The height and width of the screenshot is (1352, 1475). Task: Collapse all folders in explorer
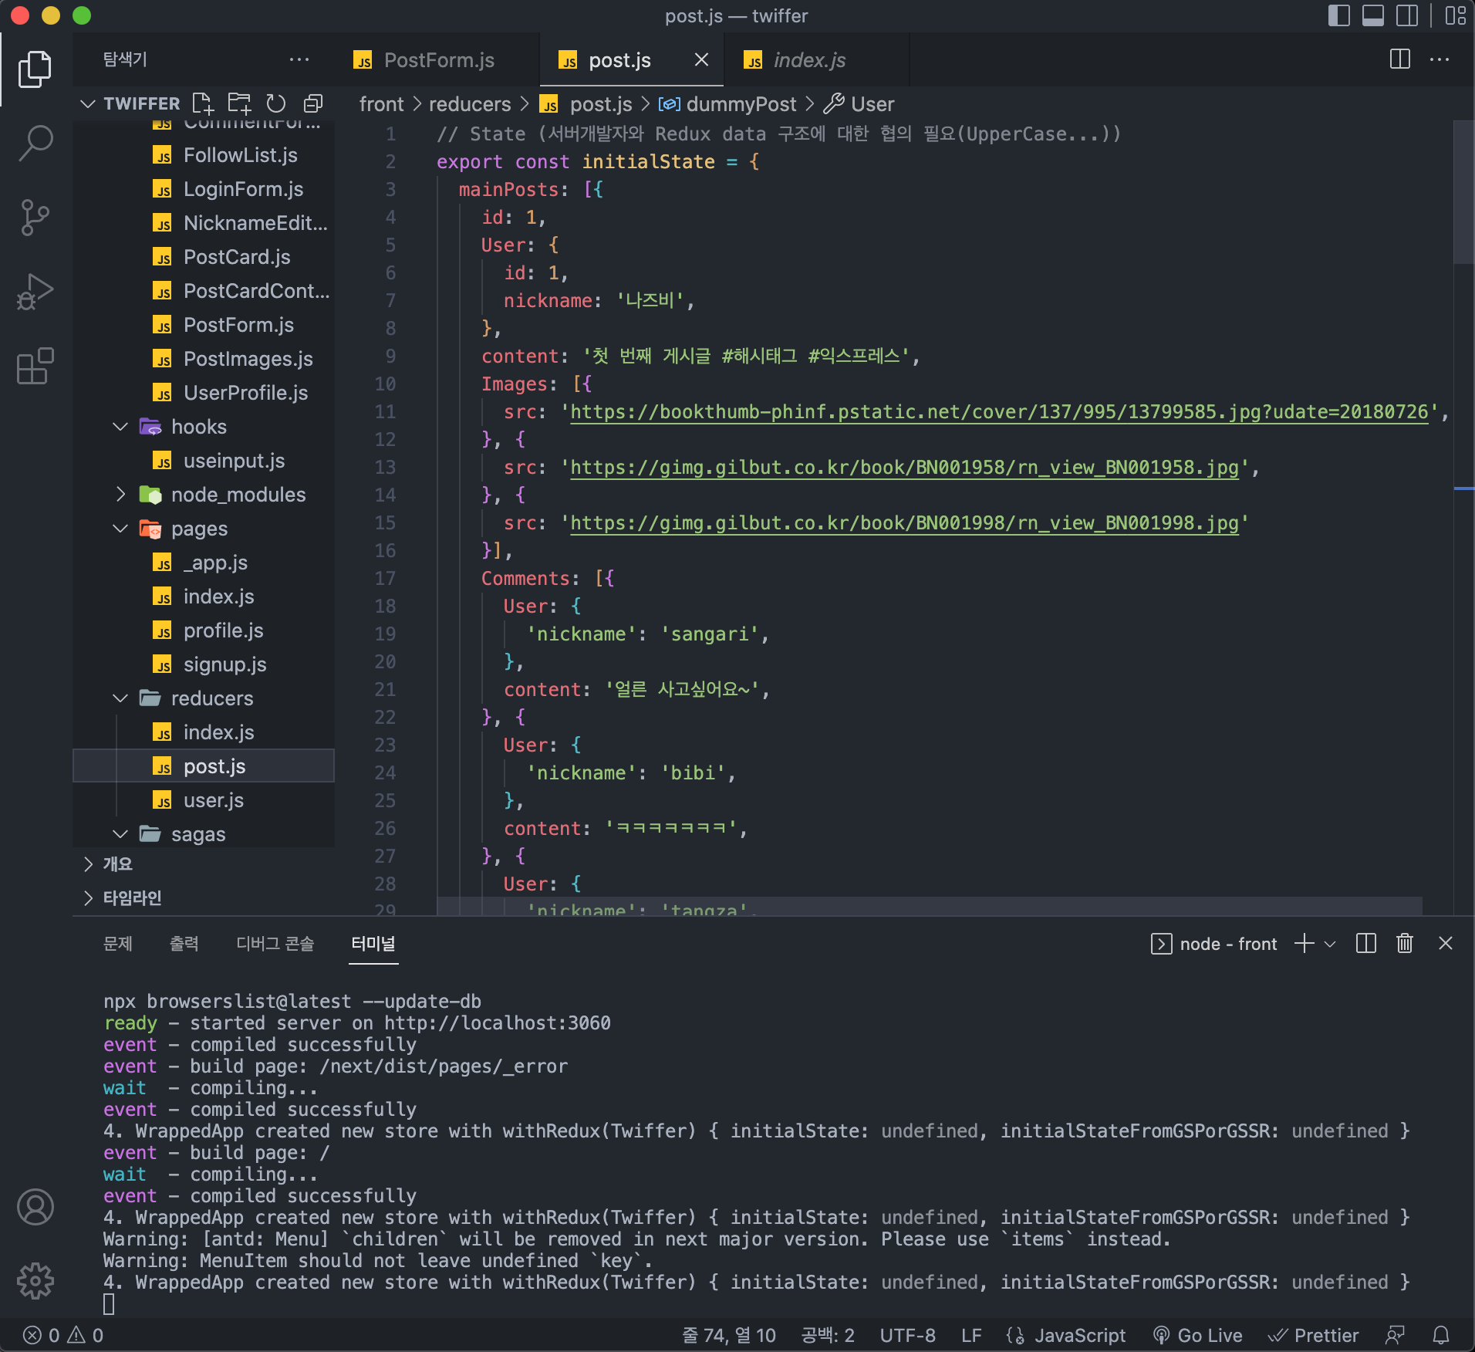(x=313, y=103)
